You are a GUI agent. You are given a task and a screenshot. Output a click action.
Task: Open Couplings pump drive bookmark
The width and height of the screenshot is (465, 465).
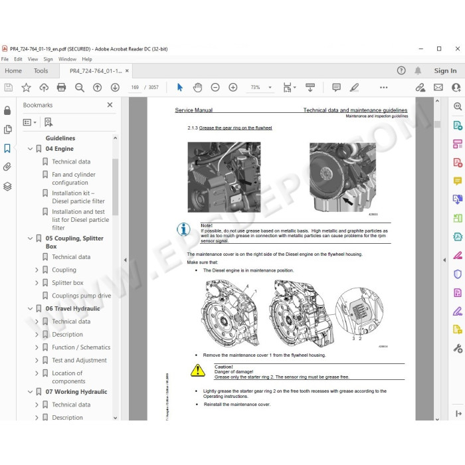[82, 296]
